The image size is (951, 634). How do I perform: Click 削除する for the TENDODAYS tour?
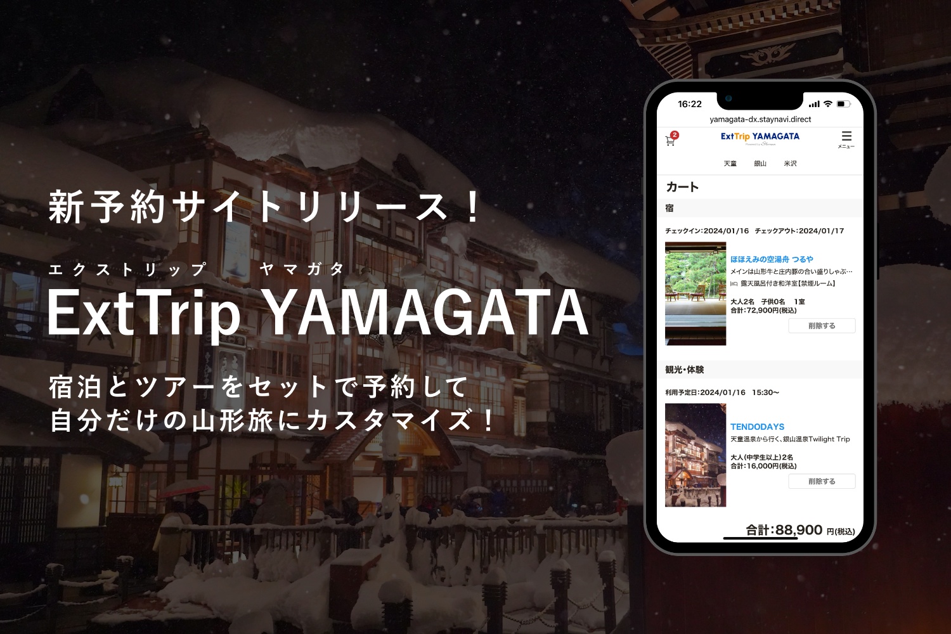pos(822,481)
